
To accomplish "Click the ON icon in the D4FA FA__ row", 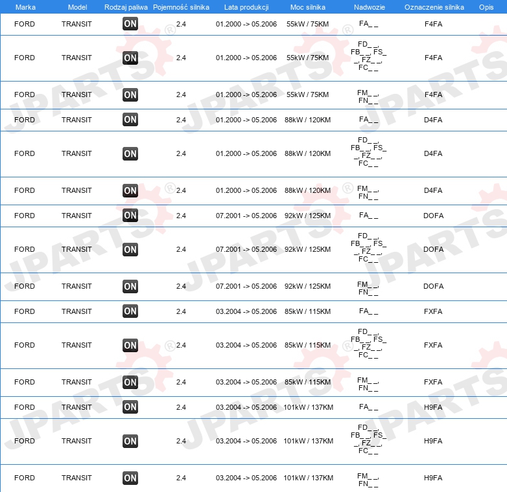I will 130,120.
